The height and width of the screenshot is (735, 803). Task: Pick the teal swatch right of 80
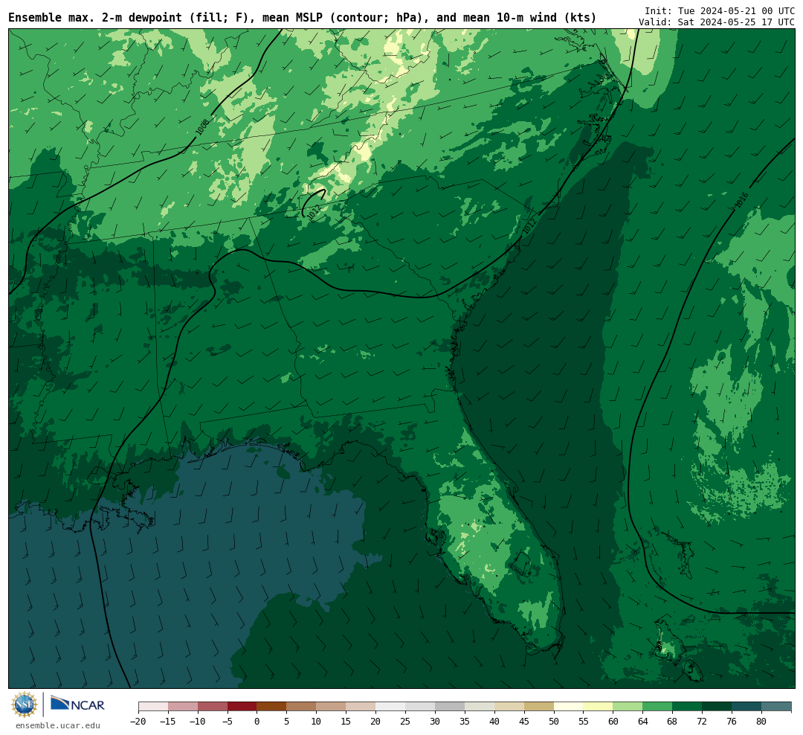pyautogui.click(x=776, y=707)
